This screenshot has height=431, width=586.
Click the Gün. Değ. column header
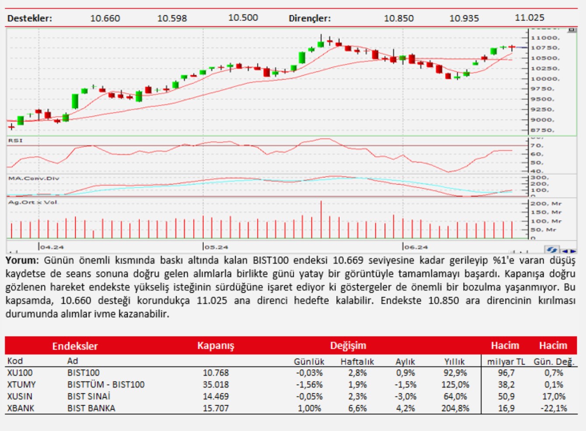coord(554,361)
